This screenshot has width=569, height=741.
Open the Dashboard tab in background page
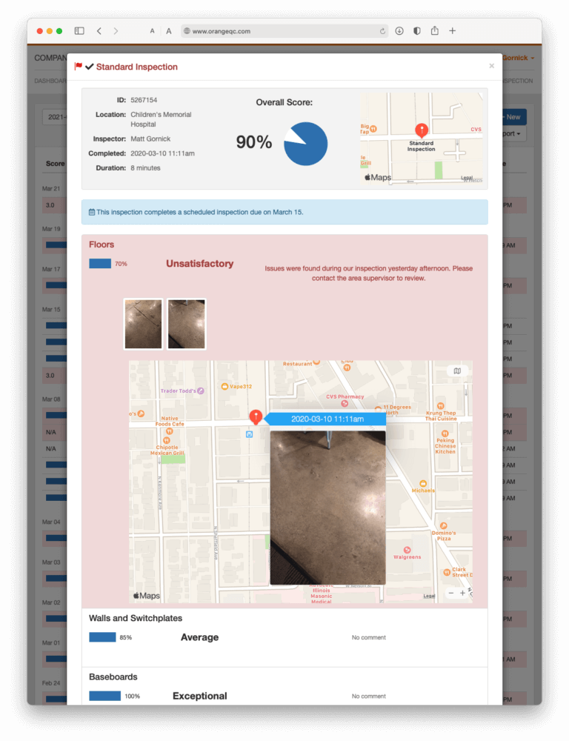tap(50, 81)
